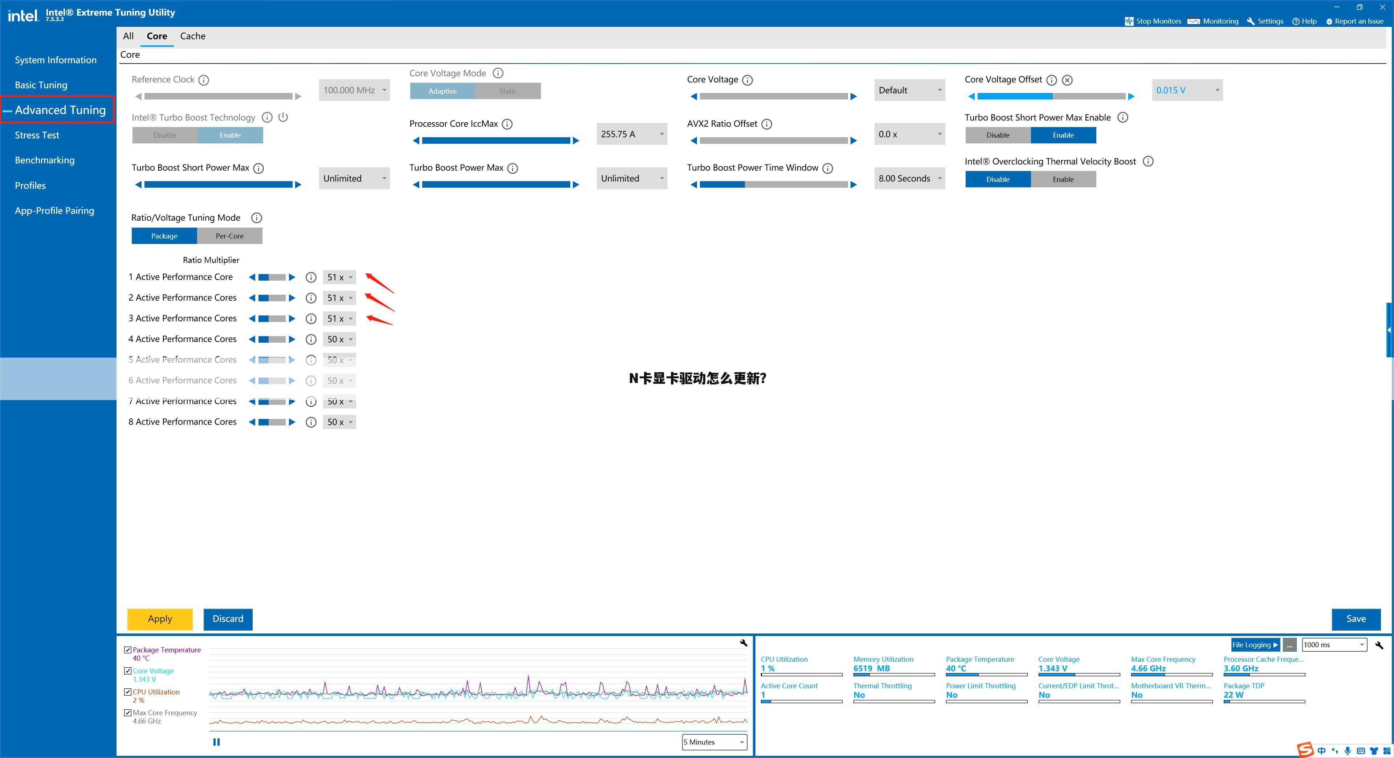Keep Thermal Velocity Boost on Disable
Screen dimensions: 1394x758
pos(998,179)
